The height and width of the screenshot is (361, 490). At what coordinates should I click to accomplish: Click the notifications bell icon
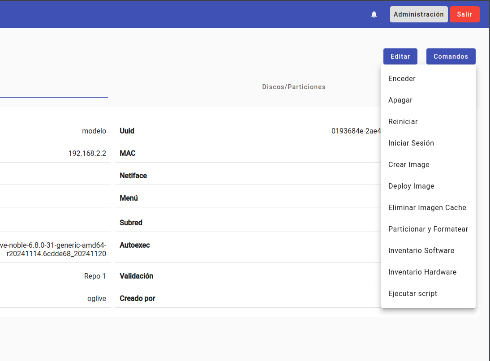pos(374,14)
